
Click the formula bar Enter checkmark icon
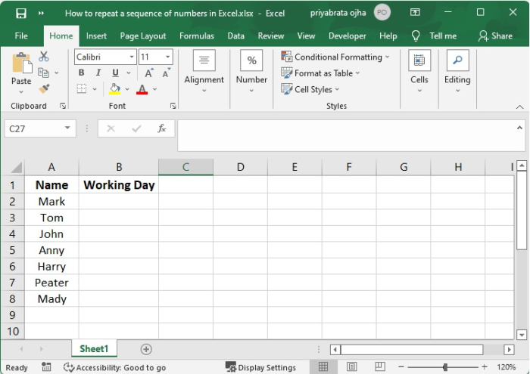pyautogui.click(x=136, y=128)
